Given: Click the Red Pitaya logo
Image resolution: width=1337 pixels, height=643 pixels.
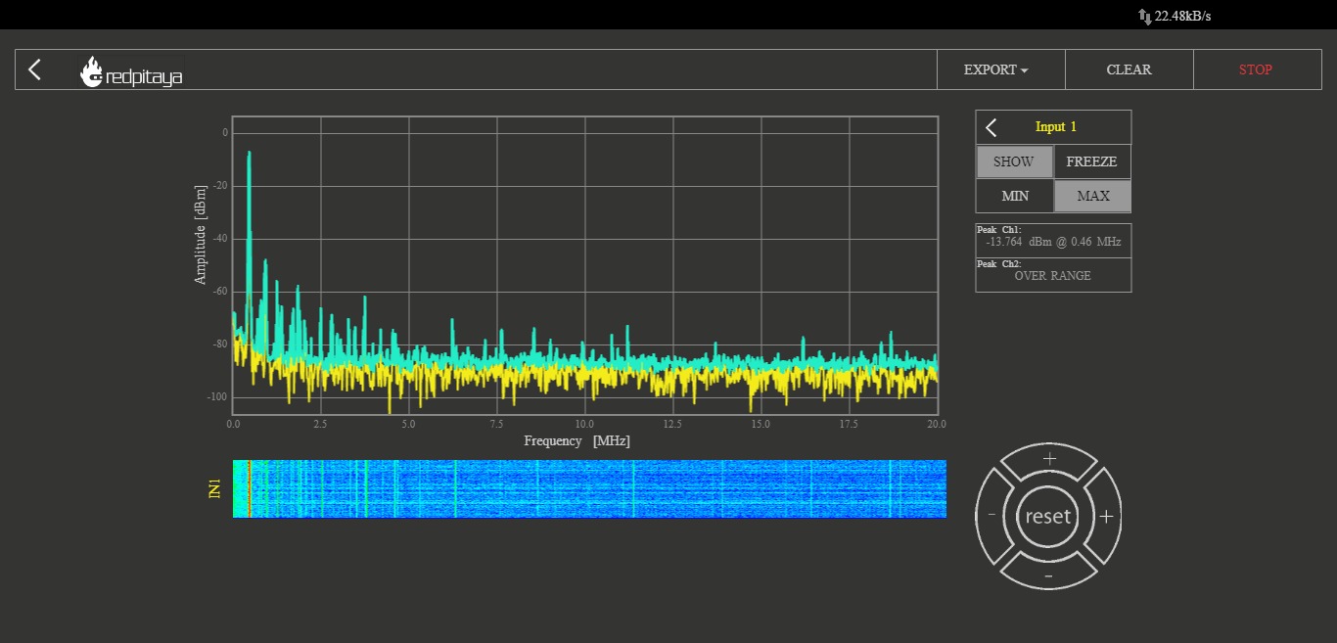Looking at the screenshot, I should tap(131, 72).
